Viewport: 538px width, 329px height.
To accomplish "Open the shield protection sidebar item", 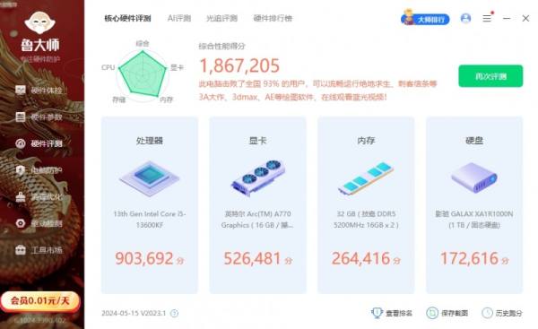I will 39,170.
